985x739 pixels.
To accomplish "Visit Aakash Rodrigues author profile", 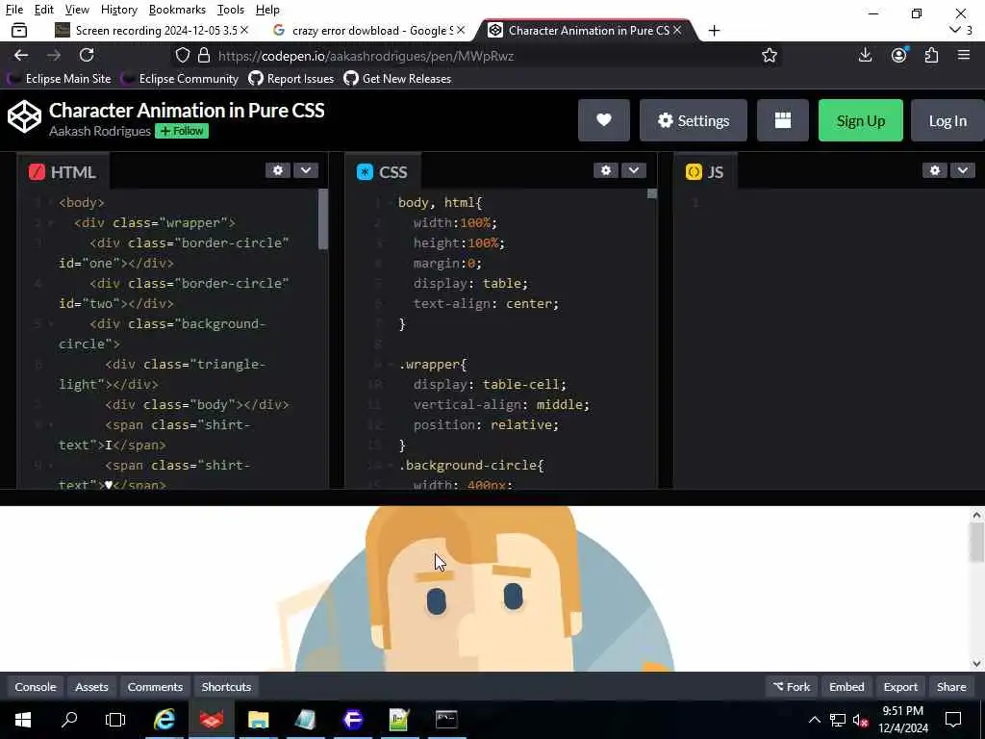I will (100, 131).
